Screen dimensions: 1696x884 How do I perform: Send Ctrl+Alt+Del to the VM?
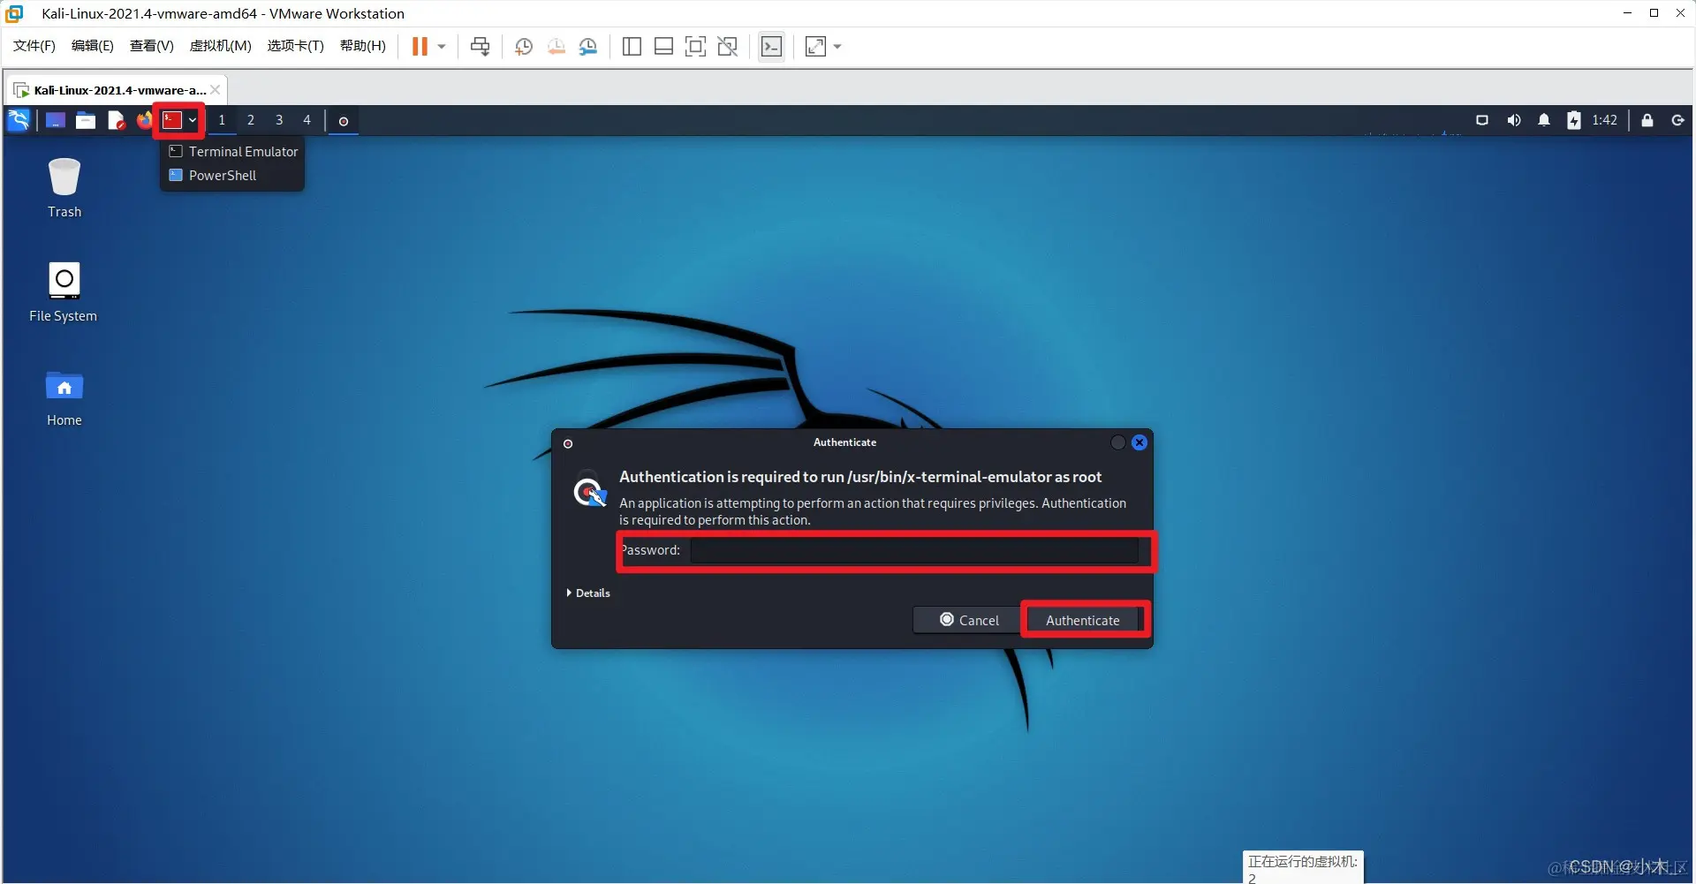[x=481, y=47]
